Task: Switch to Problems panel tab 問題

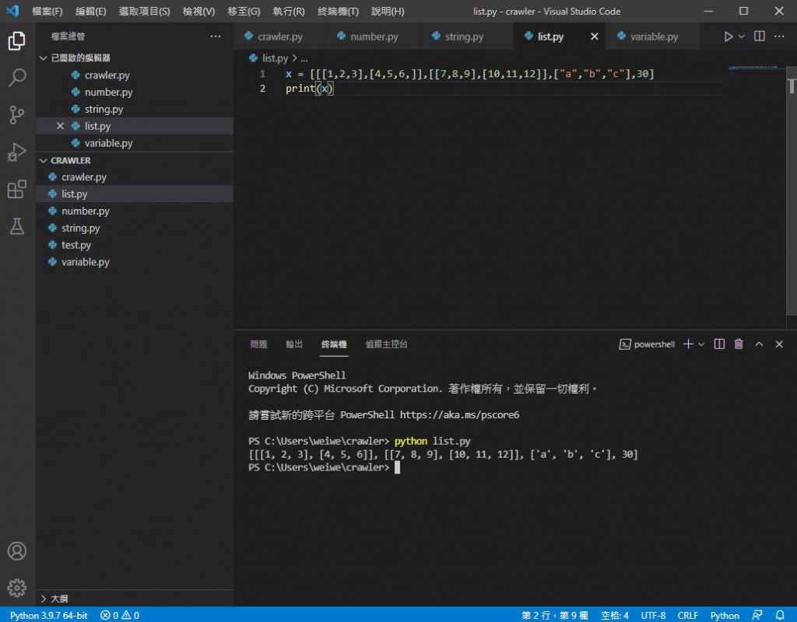Action: point(258,344)
